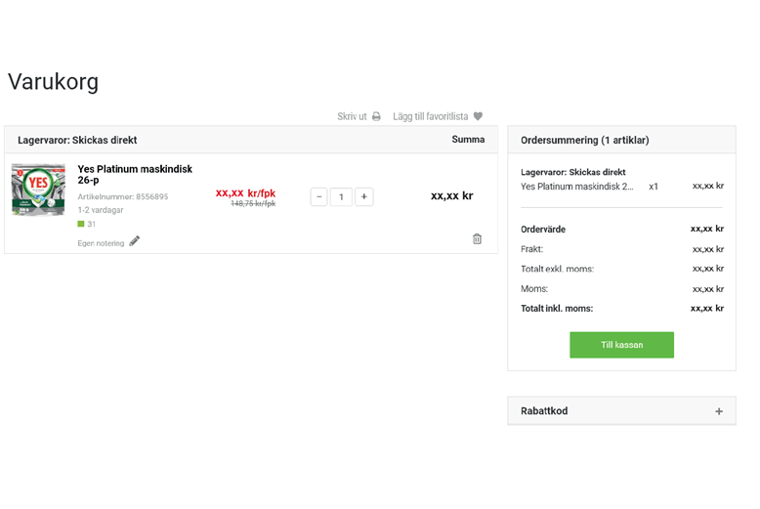Click the pencil icon next to Egen notering
Image resolution: width=760 pixels, height=509 pixels.
point(135,241)
